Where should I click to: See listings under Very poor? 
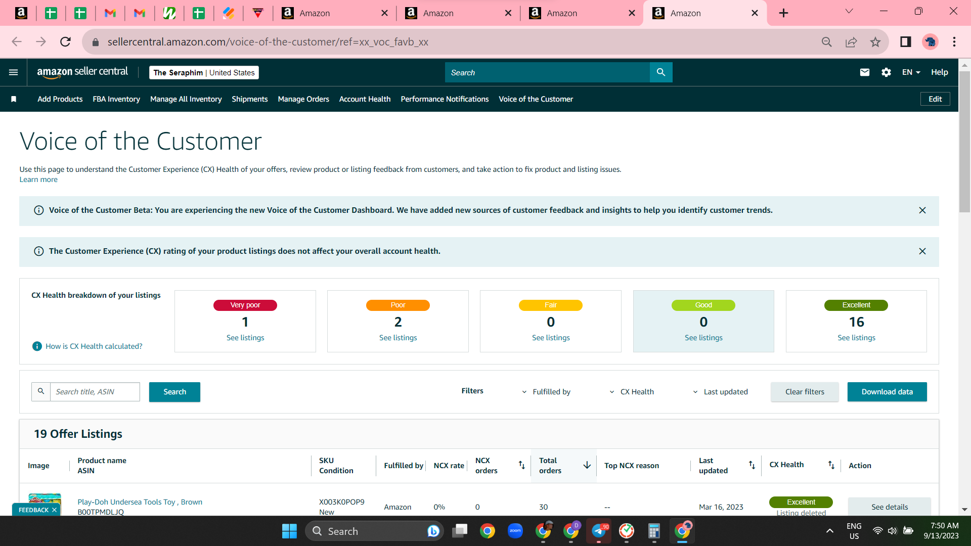(x=245, y=338)
